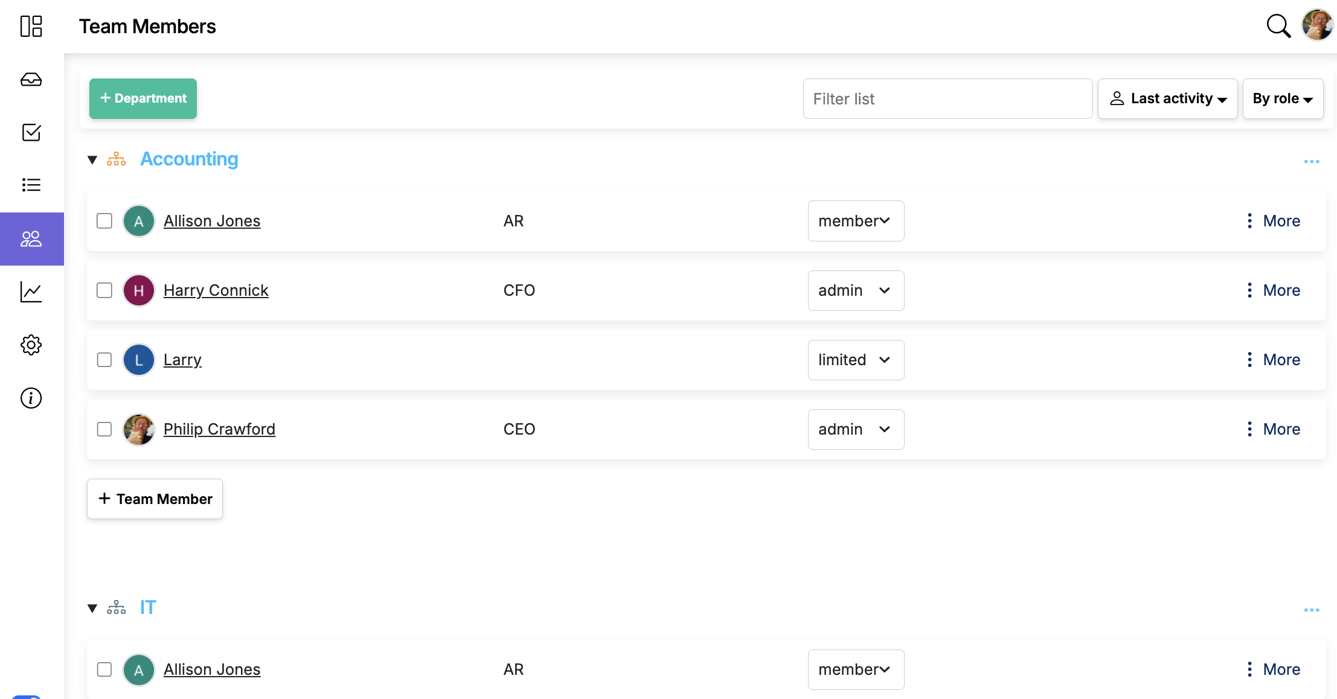Open the Last activity sort dropdown
1337x699 pixels.
pyautogui.click(x=1167, y=98)
